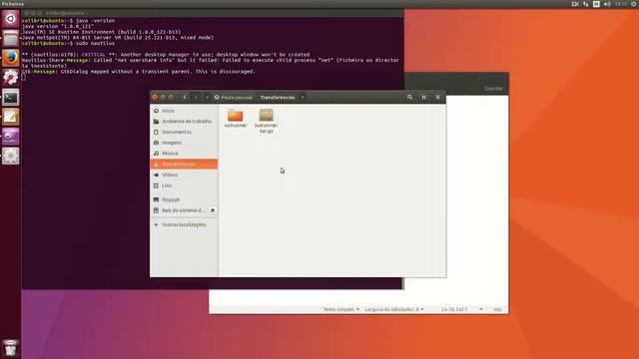
Task: Toggle grid view in Files toolbar
Action: [x=423, y=98]
